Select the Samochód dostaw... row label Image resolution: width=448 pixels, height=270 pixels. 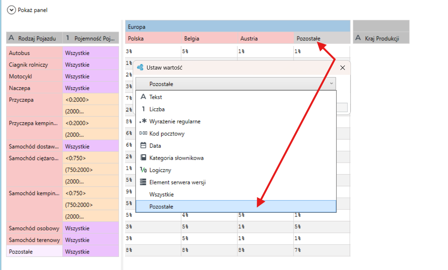click(34, 147)
